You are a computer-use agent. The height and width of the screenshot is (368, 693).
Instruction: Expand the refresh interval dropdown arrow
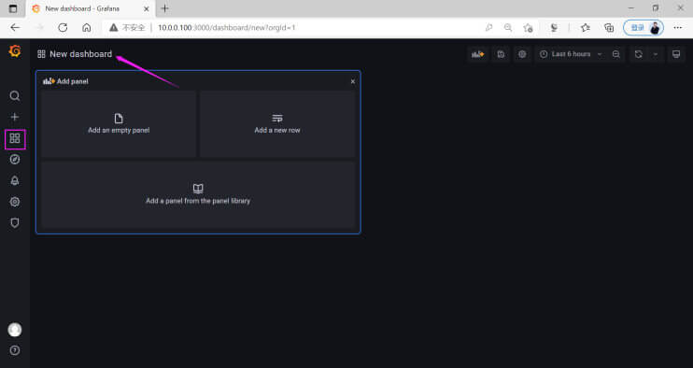pos(656,54)
